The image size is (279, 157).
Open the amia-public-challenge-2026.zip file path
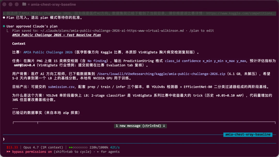tap(161, 74)
